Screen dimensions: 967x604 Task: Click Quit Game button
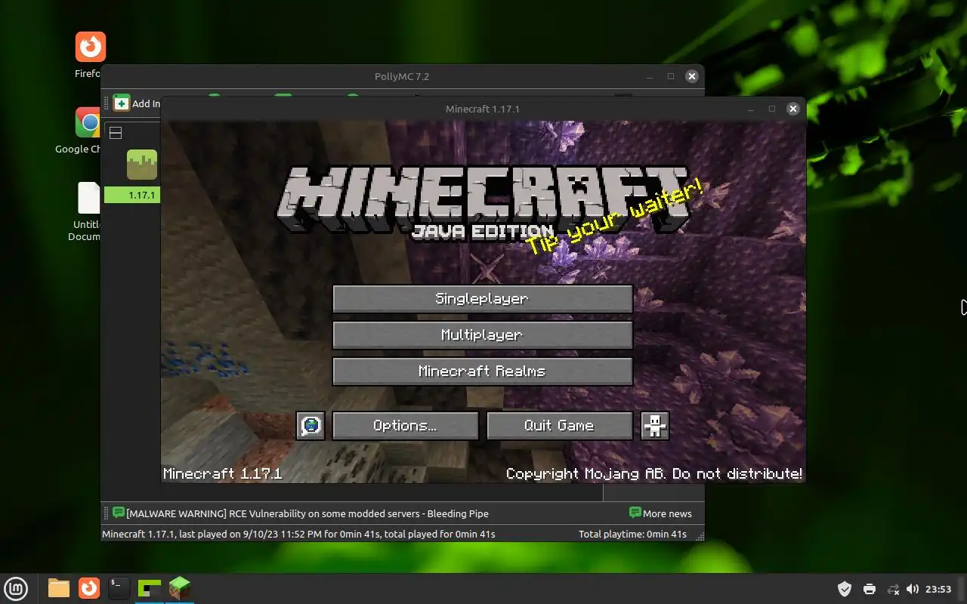[x=559, y=425]
